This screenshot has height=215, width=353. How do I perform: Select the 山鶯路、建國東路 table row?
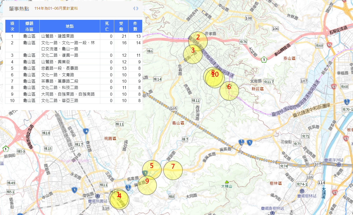(x=70, y=36)
